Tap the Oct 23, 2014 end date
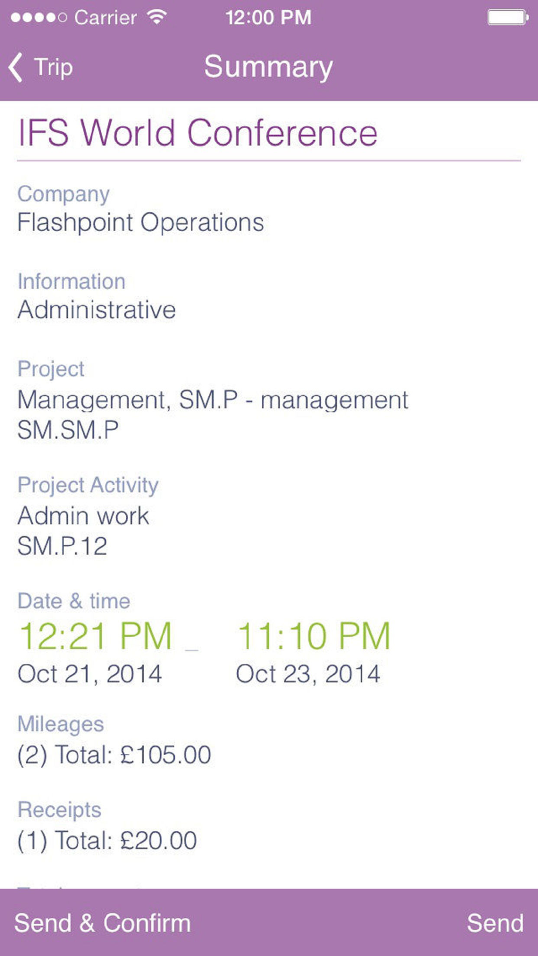Image resolution: width=538 pixels, height=956 pixels. tap(308, 674)
